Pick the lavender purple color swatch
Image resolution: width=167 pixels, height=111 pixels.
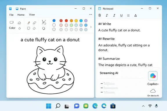tap(86, 21)
